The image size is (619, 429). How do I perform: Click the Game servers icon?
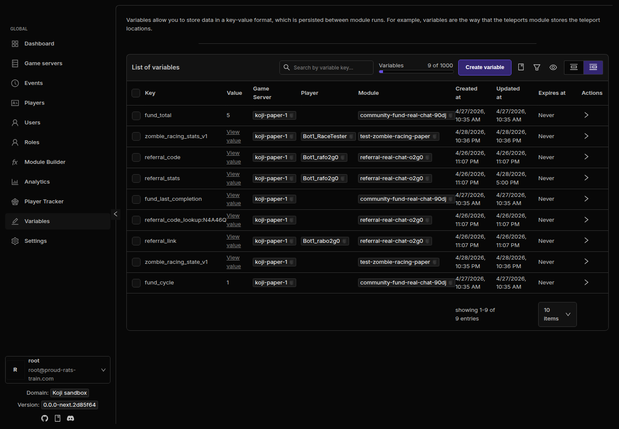pos(15,63)
